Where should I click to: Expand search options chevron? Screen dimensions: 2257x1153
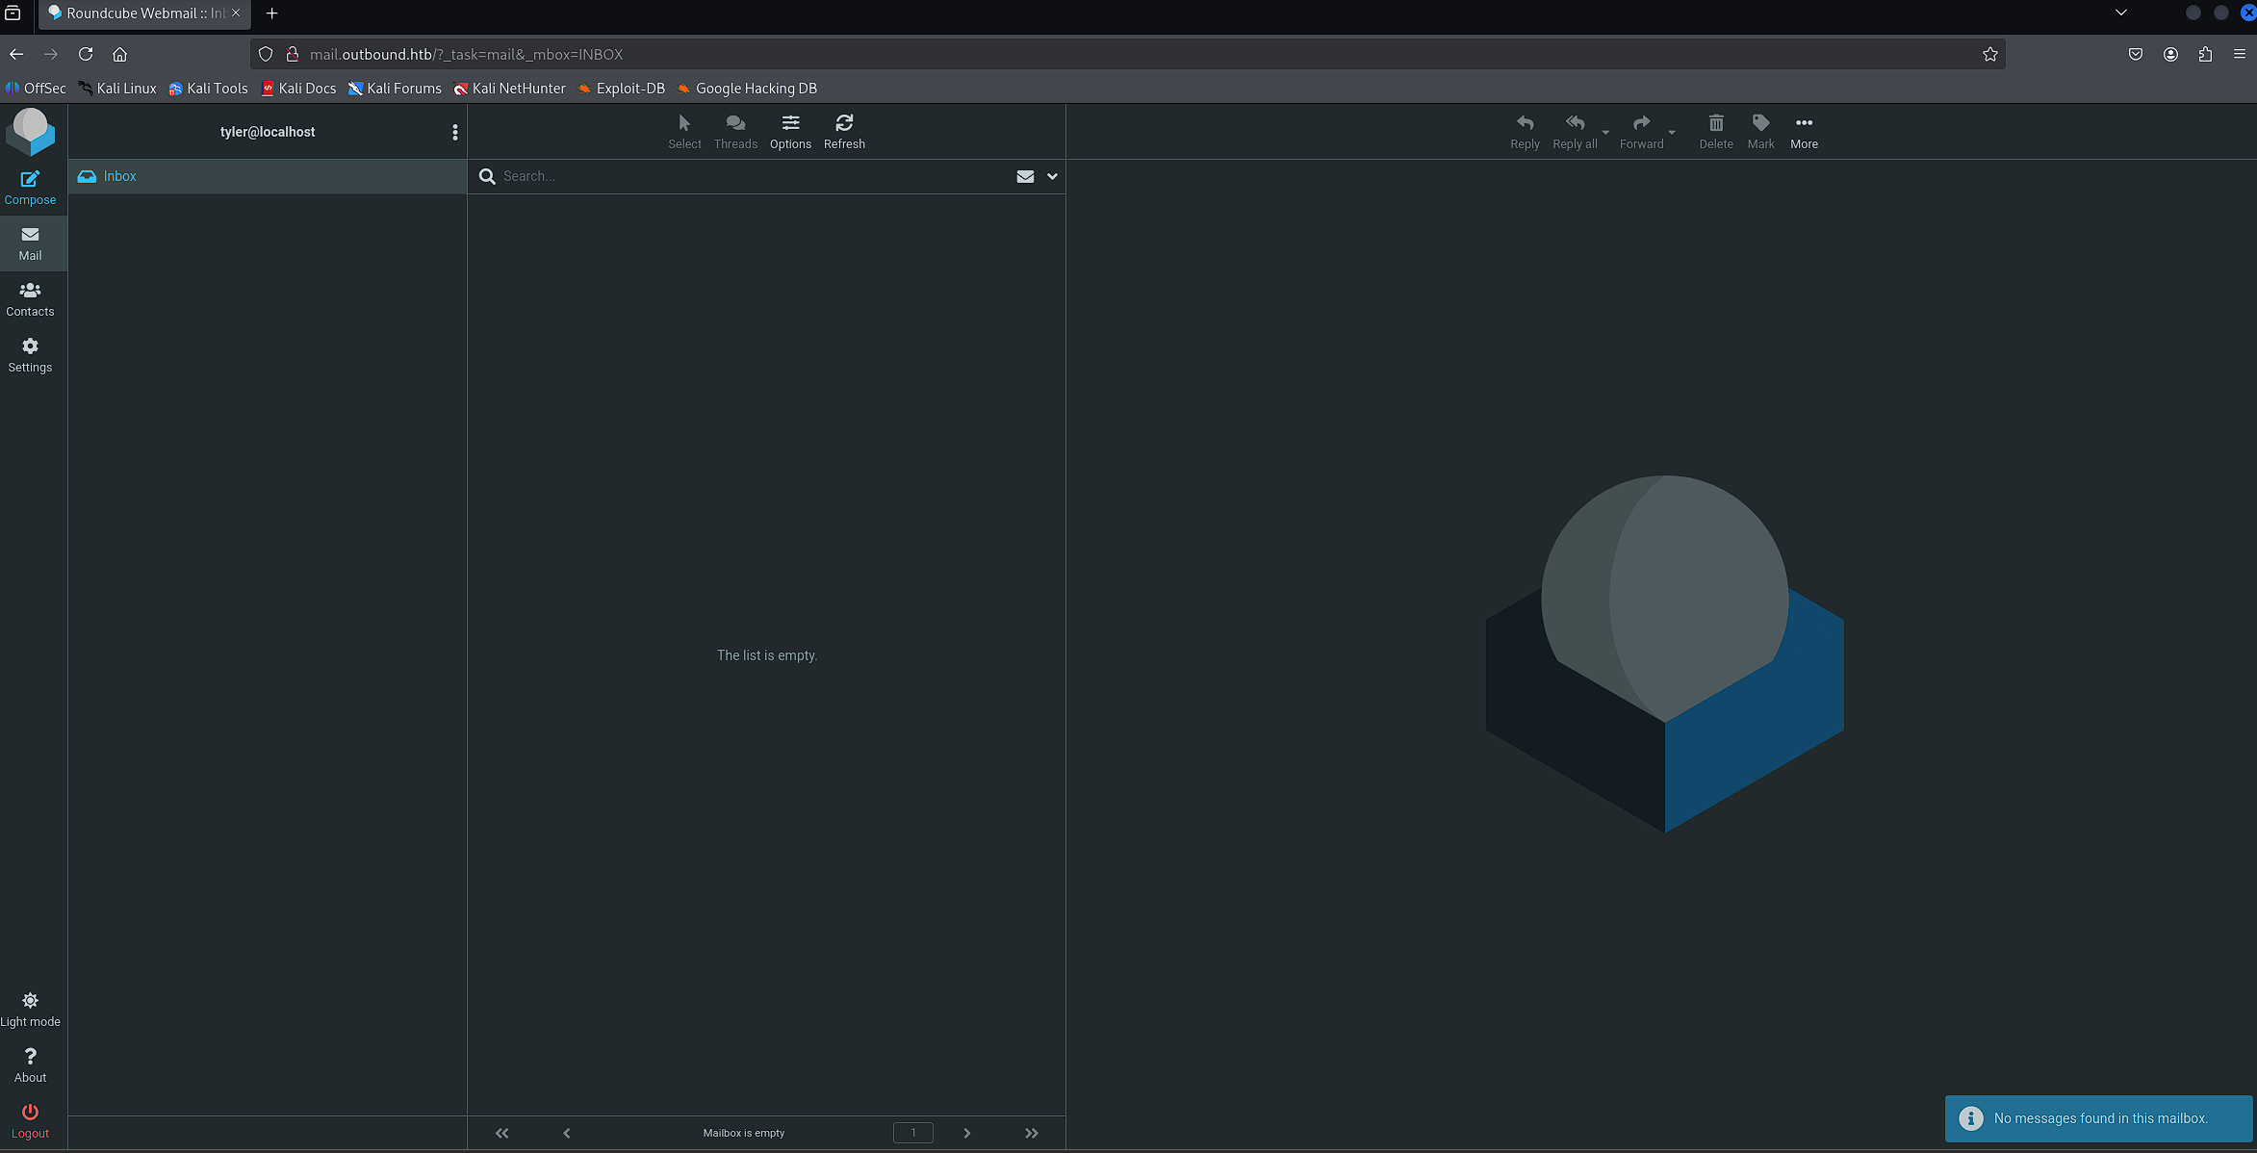click(1052, 176)
